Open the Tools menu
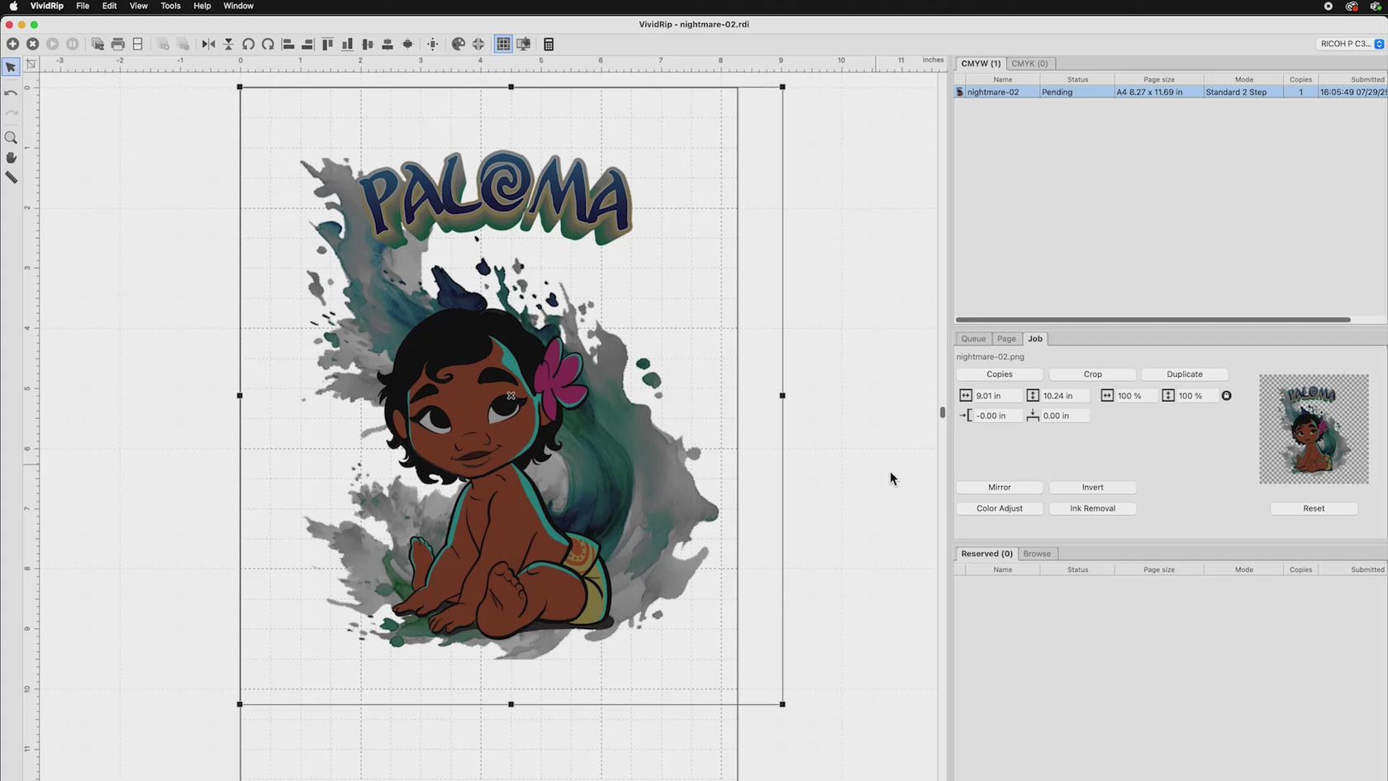The image size is (1388, 781). tap(170, 6)
